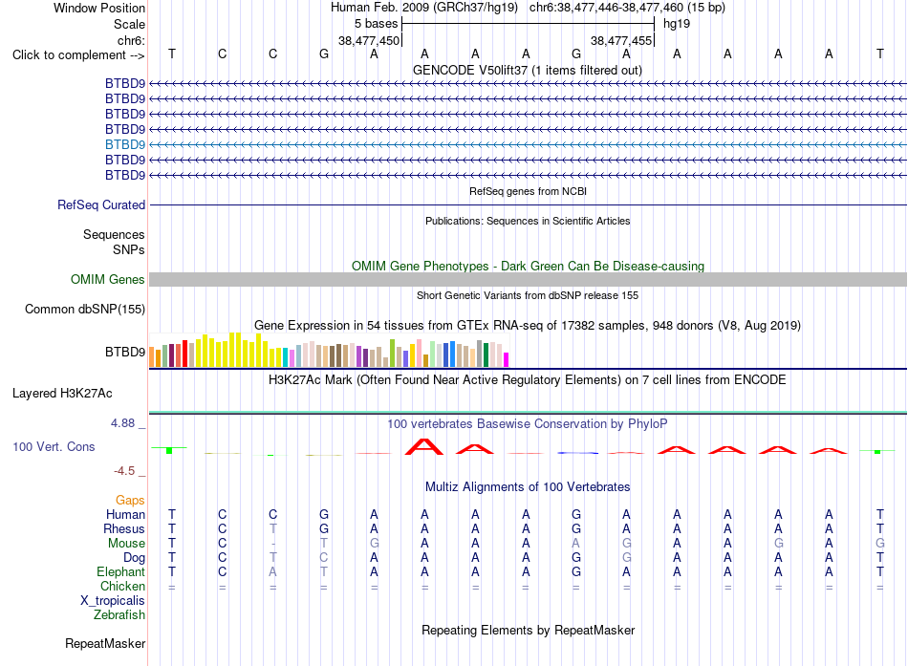The image size is (908, 666).
Task: Open the Layered H3K27Ac track label
Action: (62, 394)
